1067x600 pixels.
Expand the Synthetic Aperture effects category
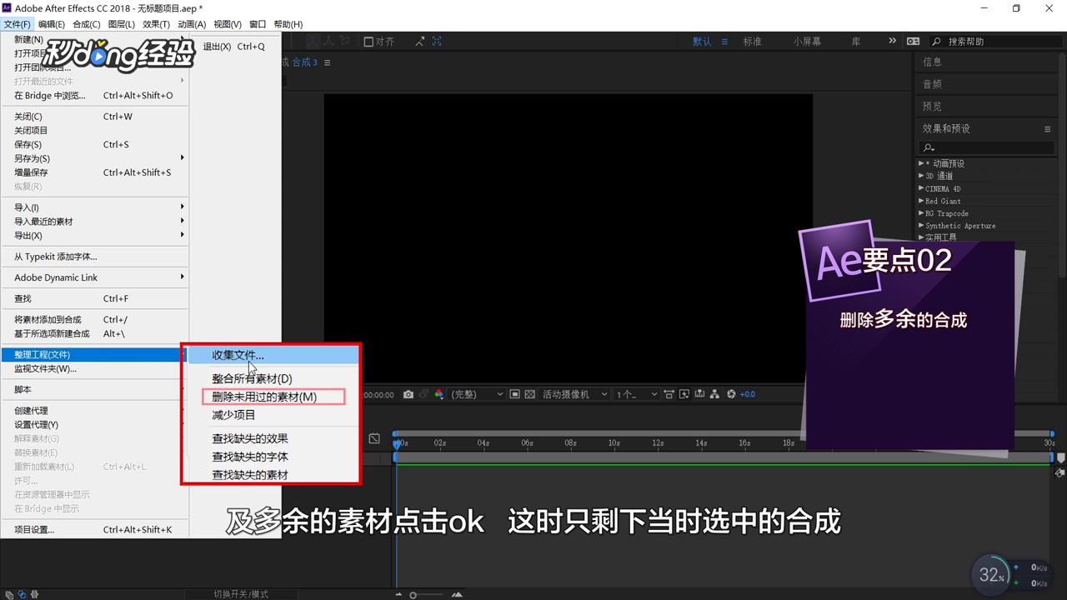pyautogui.click(x=920, y=226)
